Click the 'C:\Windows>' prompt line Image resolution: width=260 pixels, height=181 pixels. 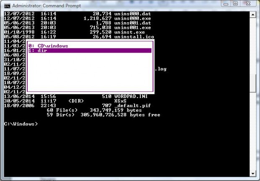coord(21,124)
